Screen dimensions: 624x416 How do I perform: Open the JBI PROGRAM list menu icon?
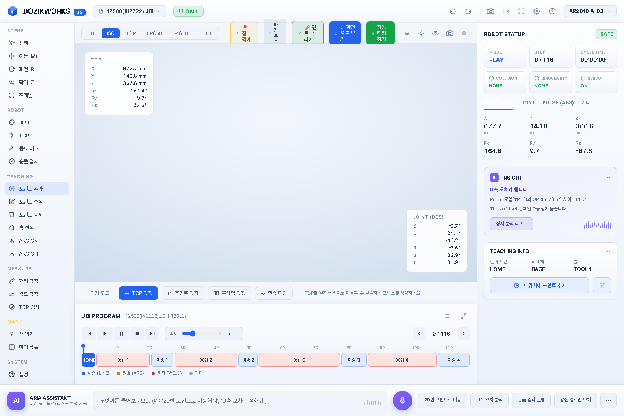click(x=447, y=316)
